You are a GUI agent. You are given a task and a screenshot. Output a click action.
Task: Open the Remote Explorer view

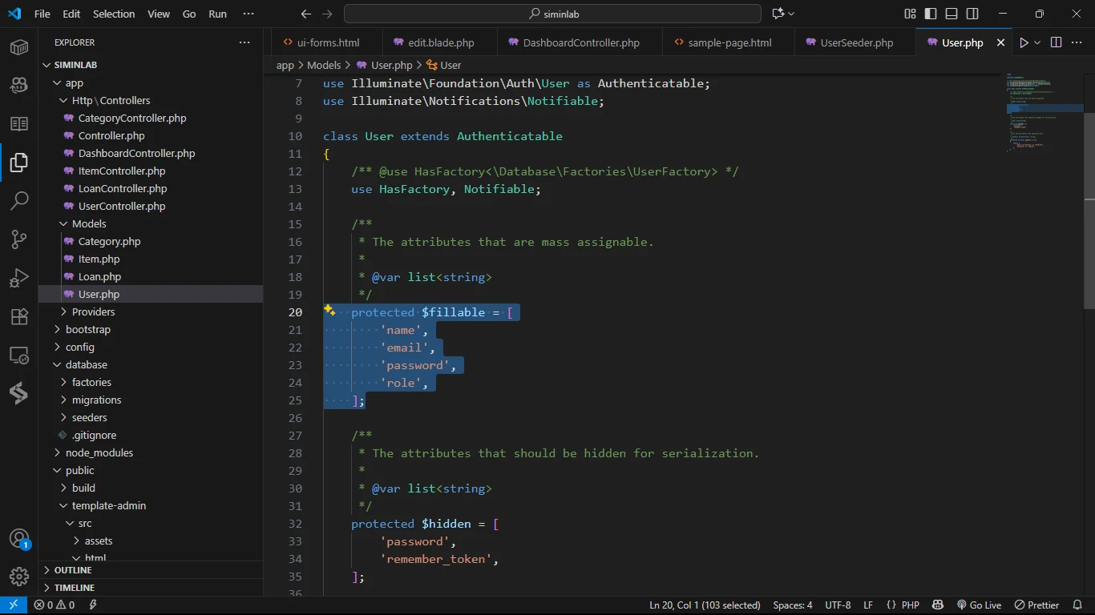pos(19,355)
